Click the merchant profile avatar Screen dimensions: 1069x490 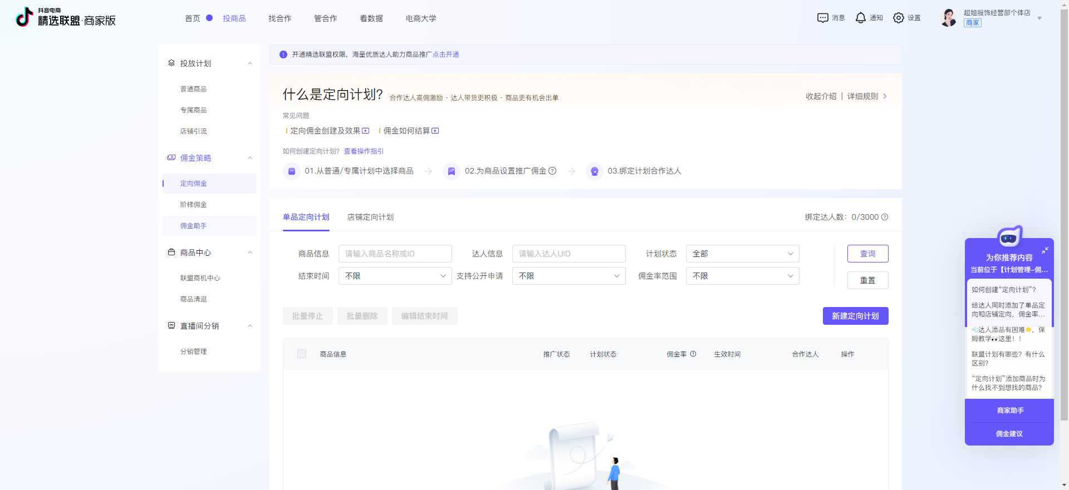tap(949, 18)
